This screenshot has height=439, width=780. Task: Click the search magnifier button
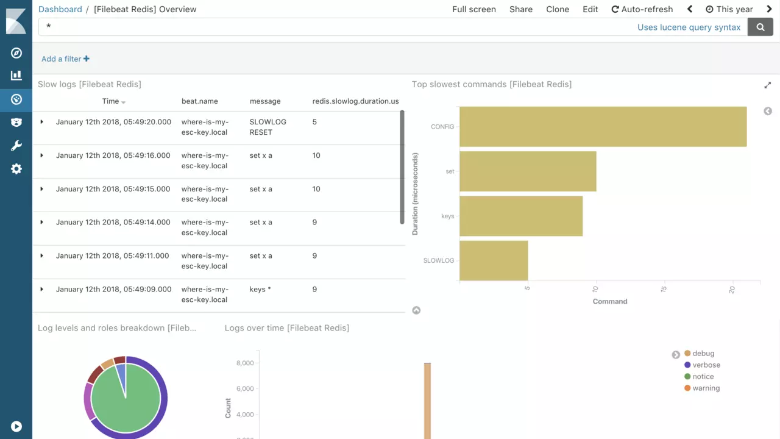click(x=760, y=27)
